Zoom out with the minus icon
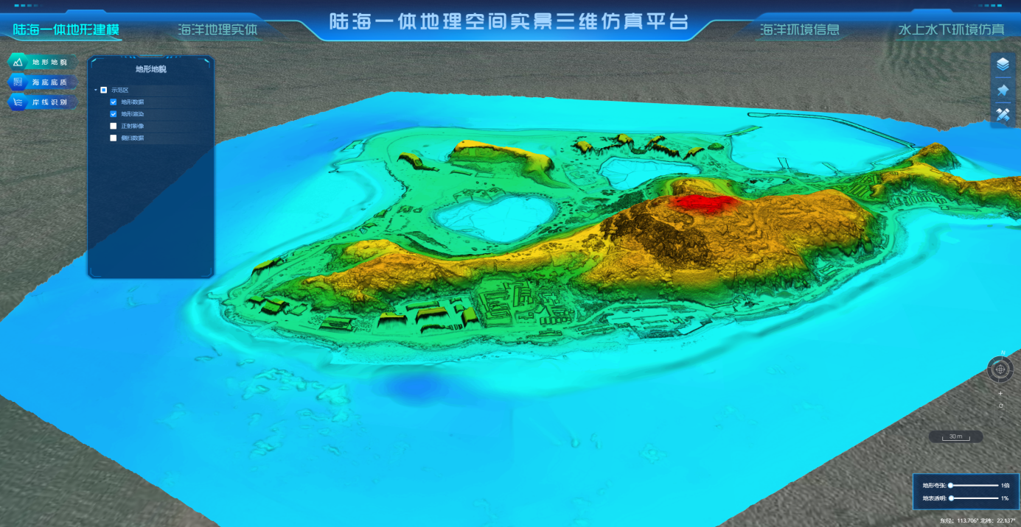1021x527 pixels. coord(1000,417)
